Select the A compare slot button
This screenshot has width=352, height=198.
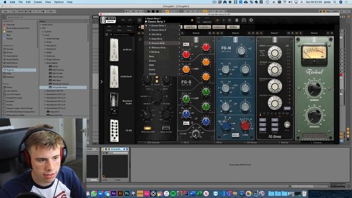coord(217,20)
